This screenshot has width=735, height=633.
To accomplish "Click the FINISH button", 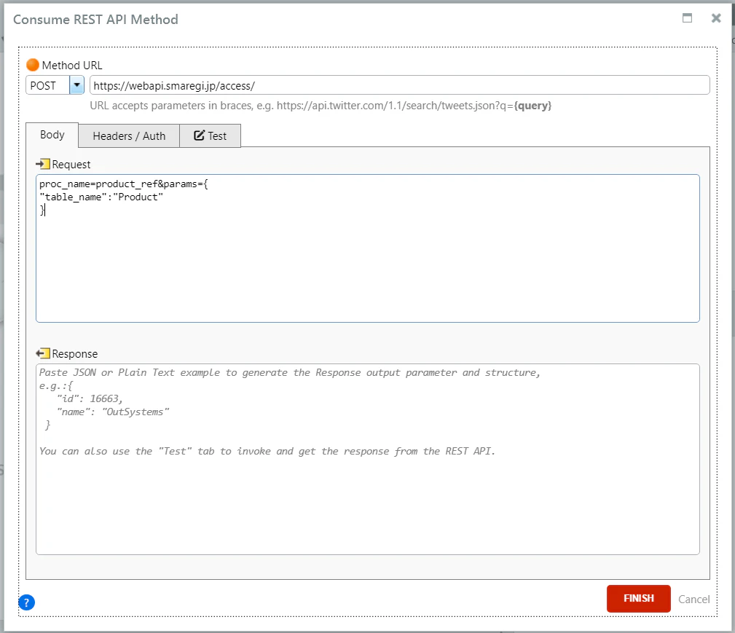I will tap(638, 598).
